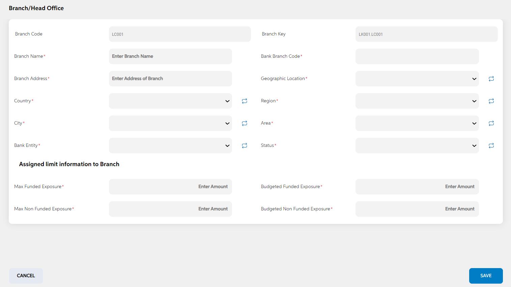This screenshot has height=287, width=511.
Task: Click the refresh icon beside Geographic Location
Action: pyautogui.click(x=491, y=79)
